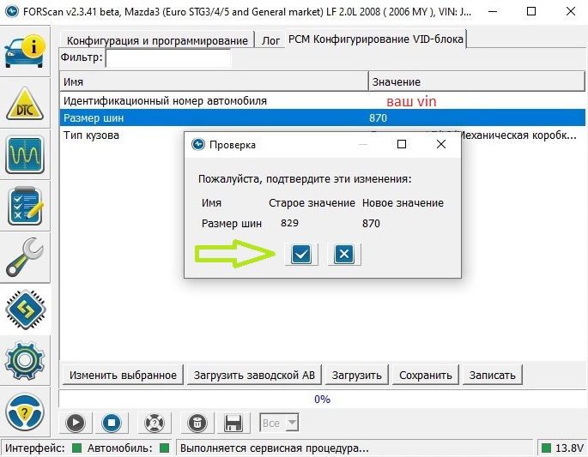Click the FORScan app icon in title bar
The width and height of the screenshot is (588, 457).
click(12, 11)
